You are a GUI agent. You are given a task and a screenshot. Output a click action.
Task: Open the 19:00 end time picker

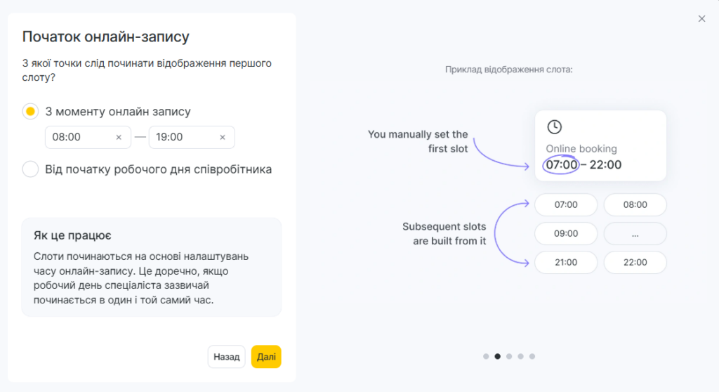click(181, 138)
